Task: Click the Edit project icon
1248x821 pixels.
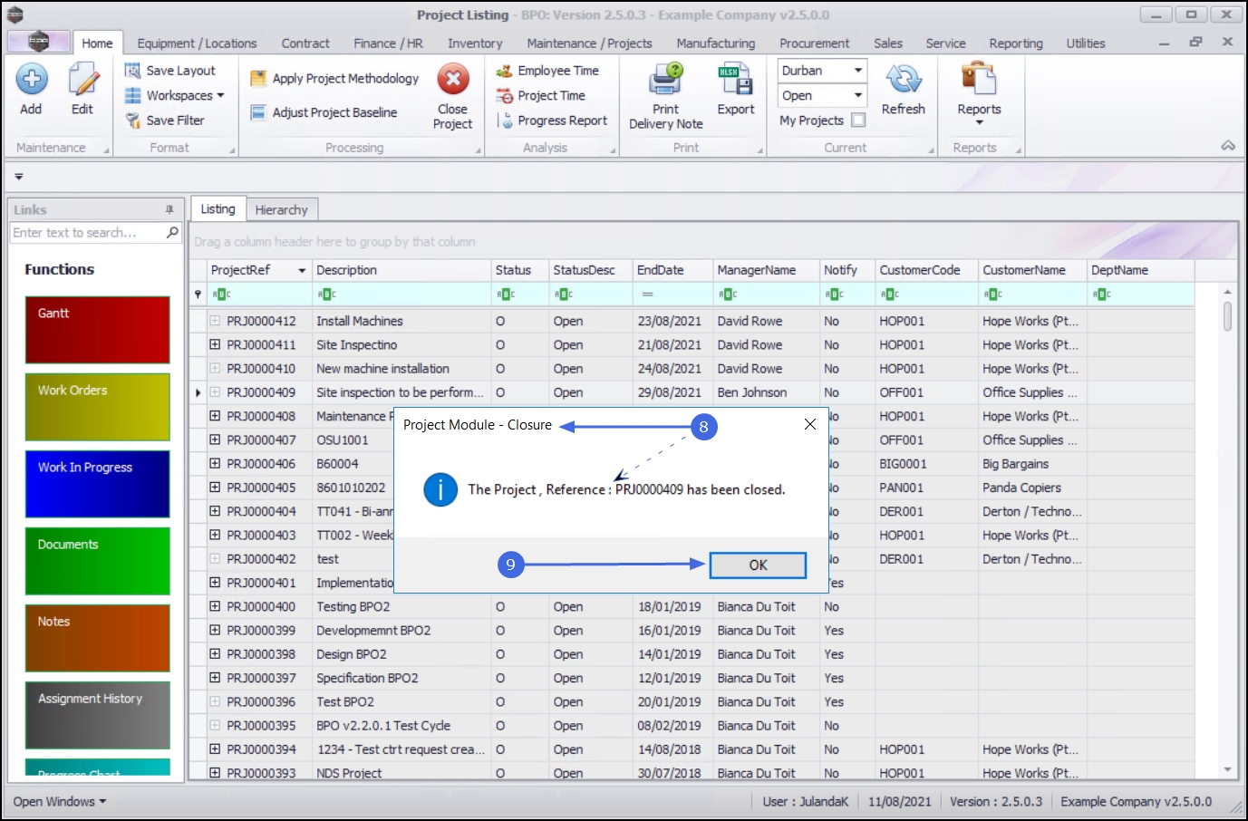Action: pyautogui.click(x=82, y=80)
